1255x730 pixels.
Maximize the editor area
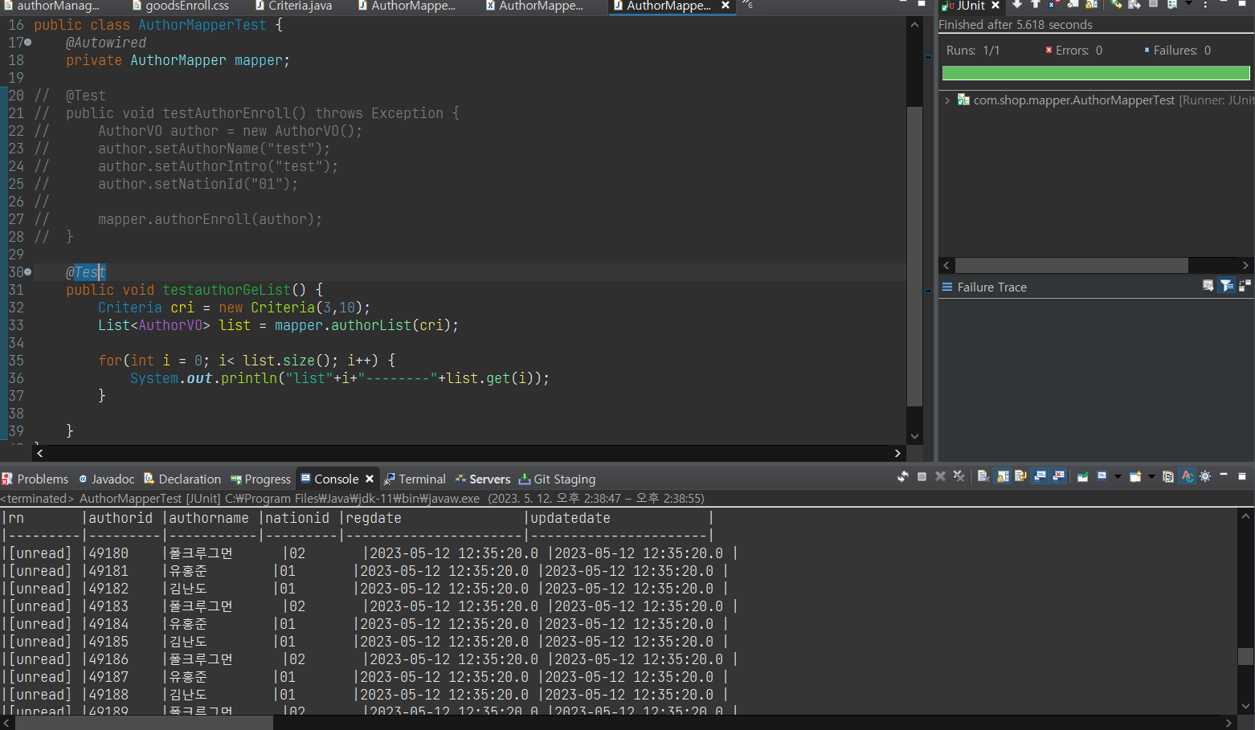tap(922, 4)
